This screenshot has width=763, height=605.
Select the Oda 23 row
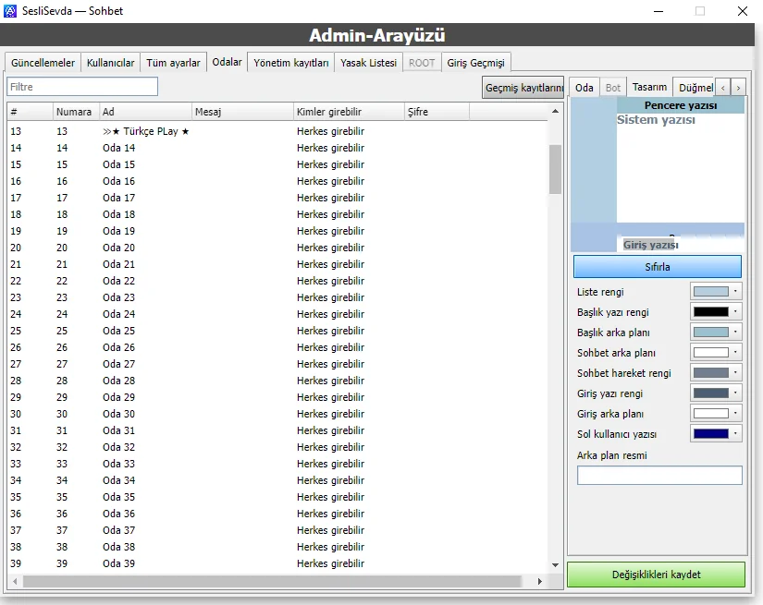[277, 297]
